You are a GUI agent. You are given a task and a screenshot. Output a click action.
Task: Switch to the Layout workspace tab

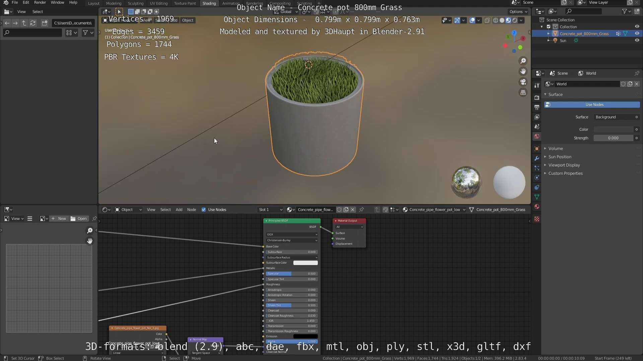pyautogui.click(x=93, y=3)
